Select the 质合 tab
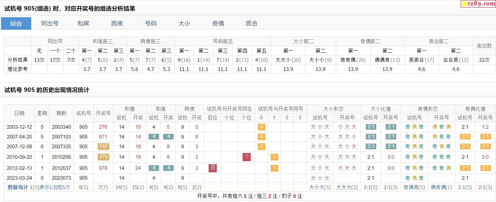Viewport: 496px width, 202px height. (x=251, y=23)
